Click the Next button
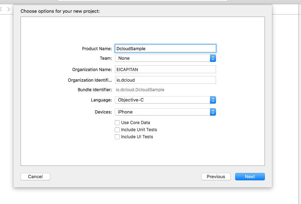Screen dimensions: 301x204 (250, 176)
